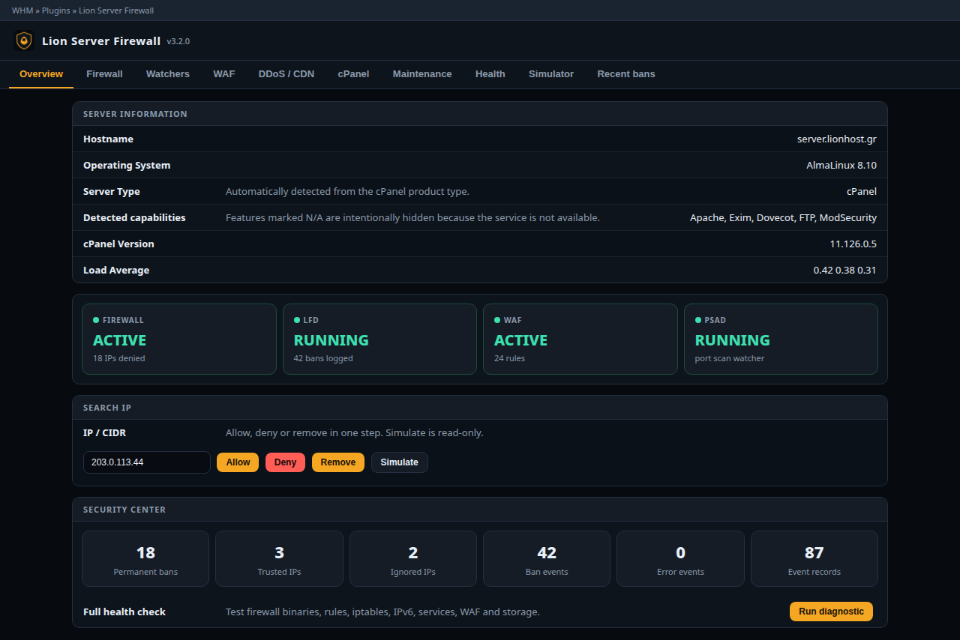Screen dimensions: 960x640
Task: Go to the WAF tab
Action: point(224,74)
